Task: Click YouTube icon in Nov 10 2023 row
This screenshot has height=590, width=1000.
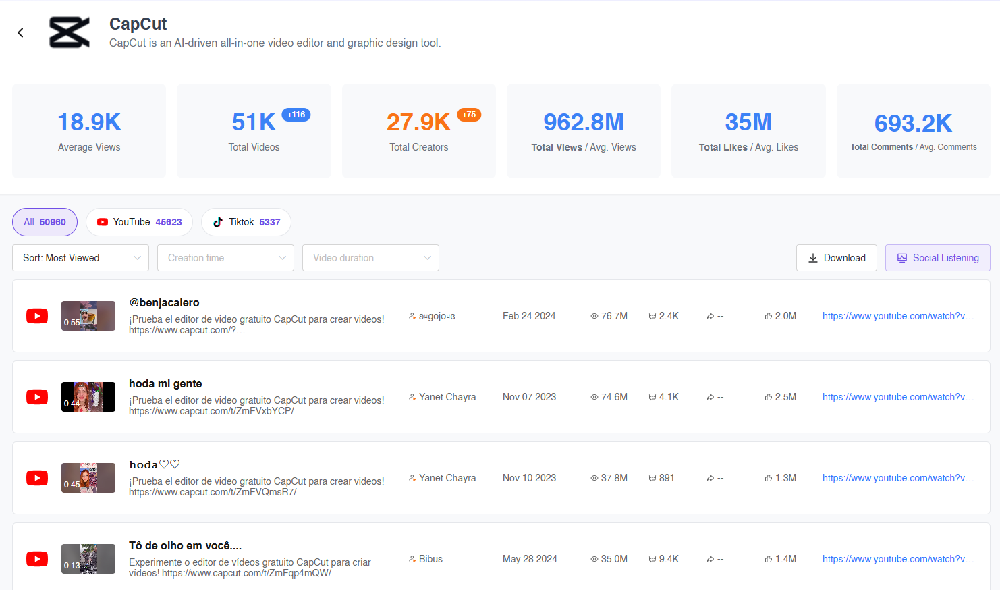Action: pyautogui.click(x=37, y=478)
